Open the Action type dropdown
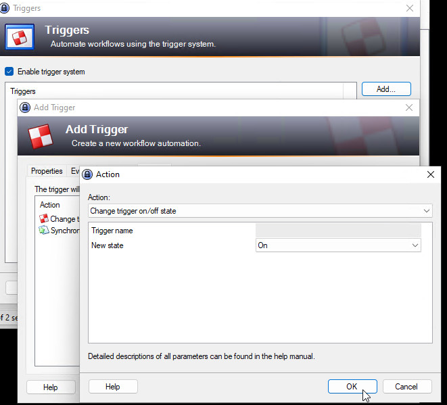The width and height of the screenshot is (447, 405). tap(260, 211)
